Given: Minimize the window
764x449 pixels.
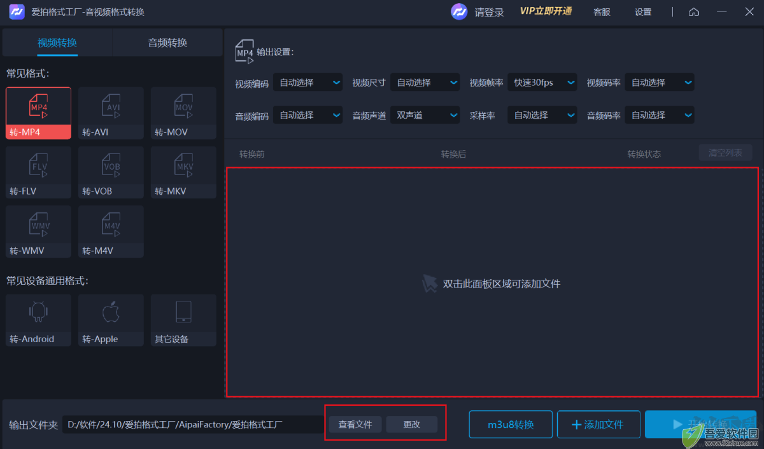Looking at the screenshot, I should 721,12.
